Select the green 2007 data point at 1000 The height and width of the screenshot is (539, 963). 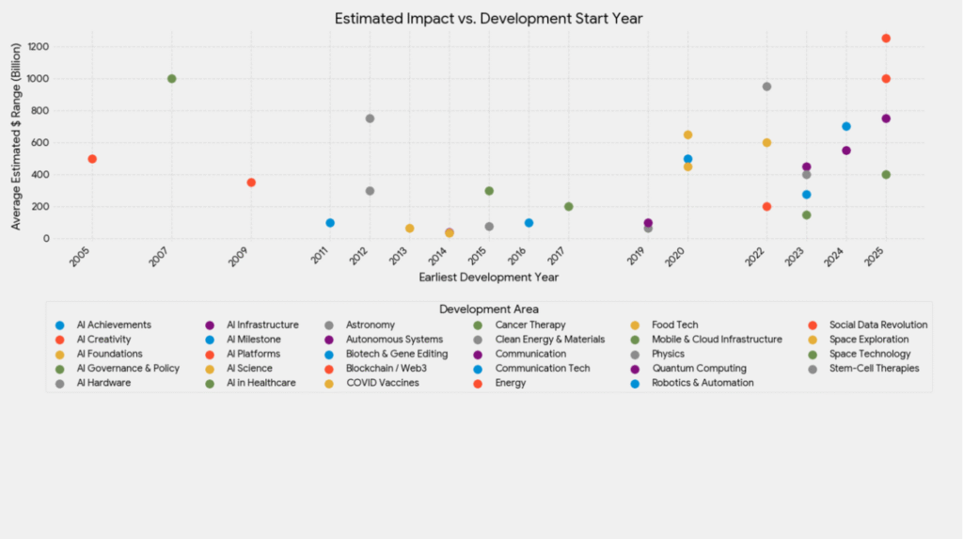(x=171, y=79)
